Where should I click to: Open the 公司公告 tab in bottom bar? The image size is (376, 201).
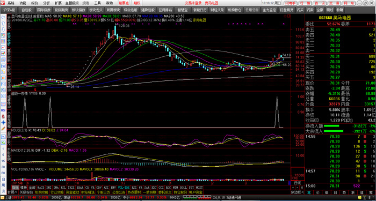click(119, 192)
